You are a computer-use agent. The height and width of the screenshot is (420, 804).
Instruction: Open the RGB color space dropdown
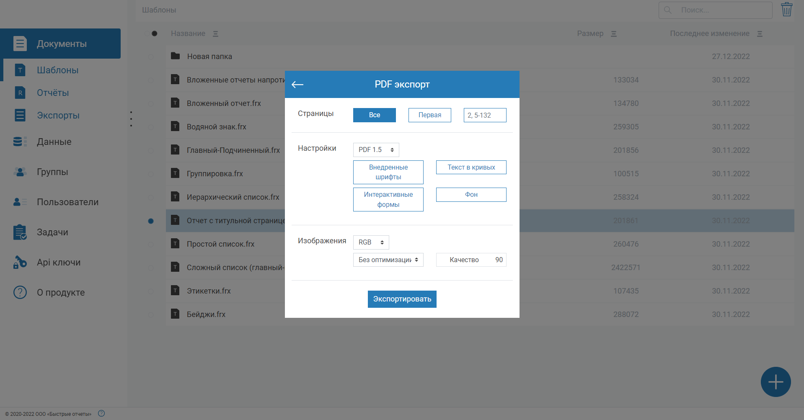point(371,242)
